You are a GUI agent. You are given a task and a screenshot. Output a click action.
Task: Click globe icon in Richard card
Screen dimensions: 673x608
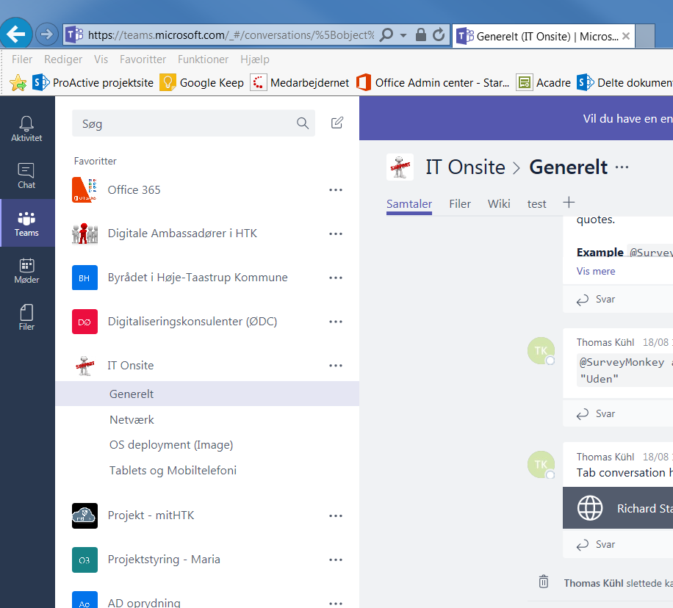tap(590, 508)
